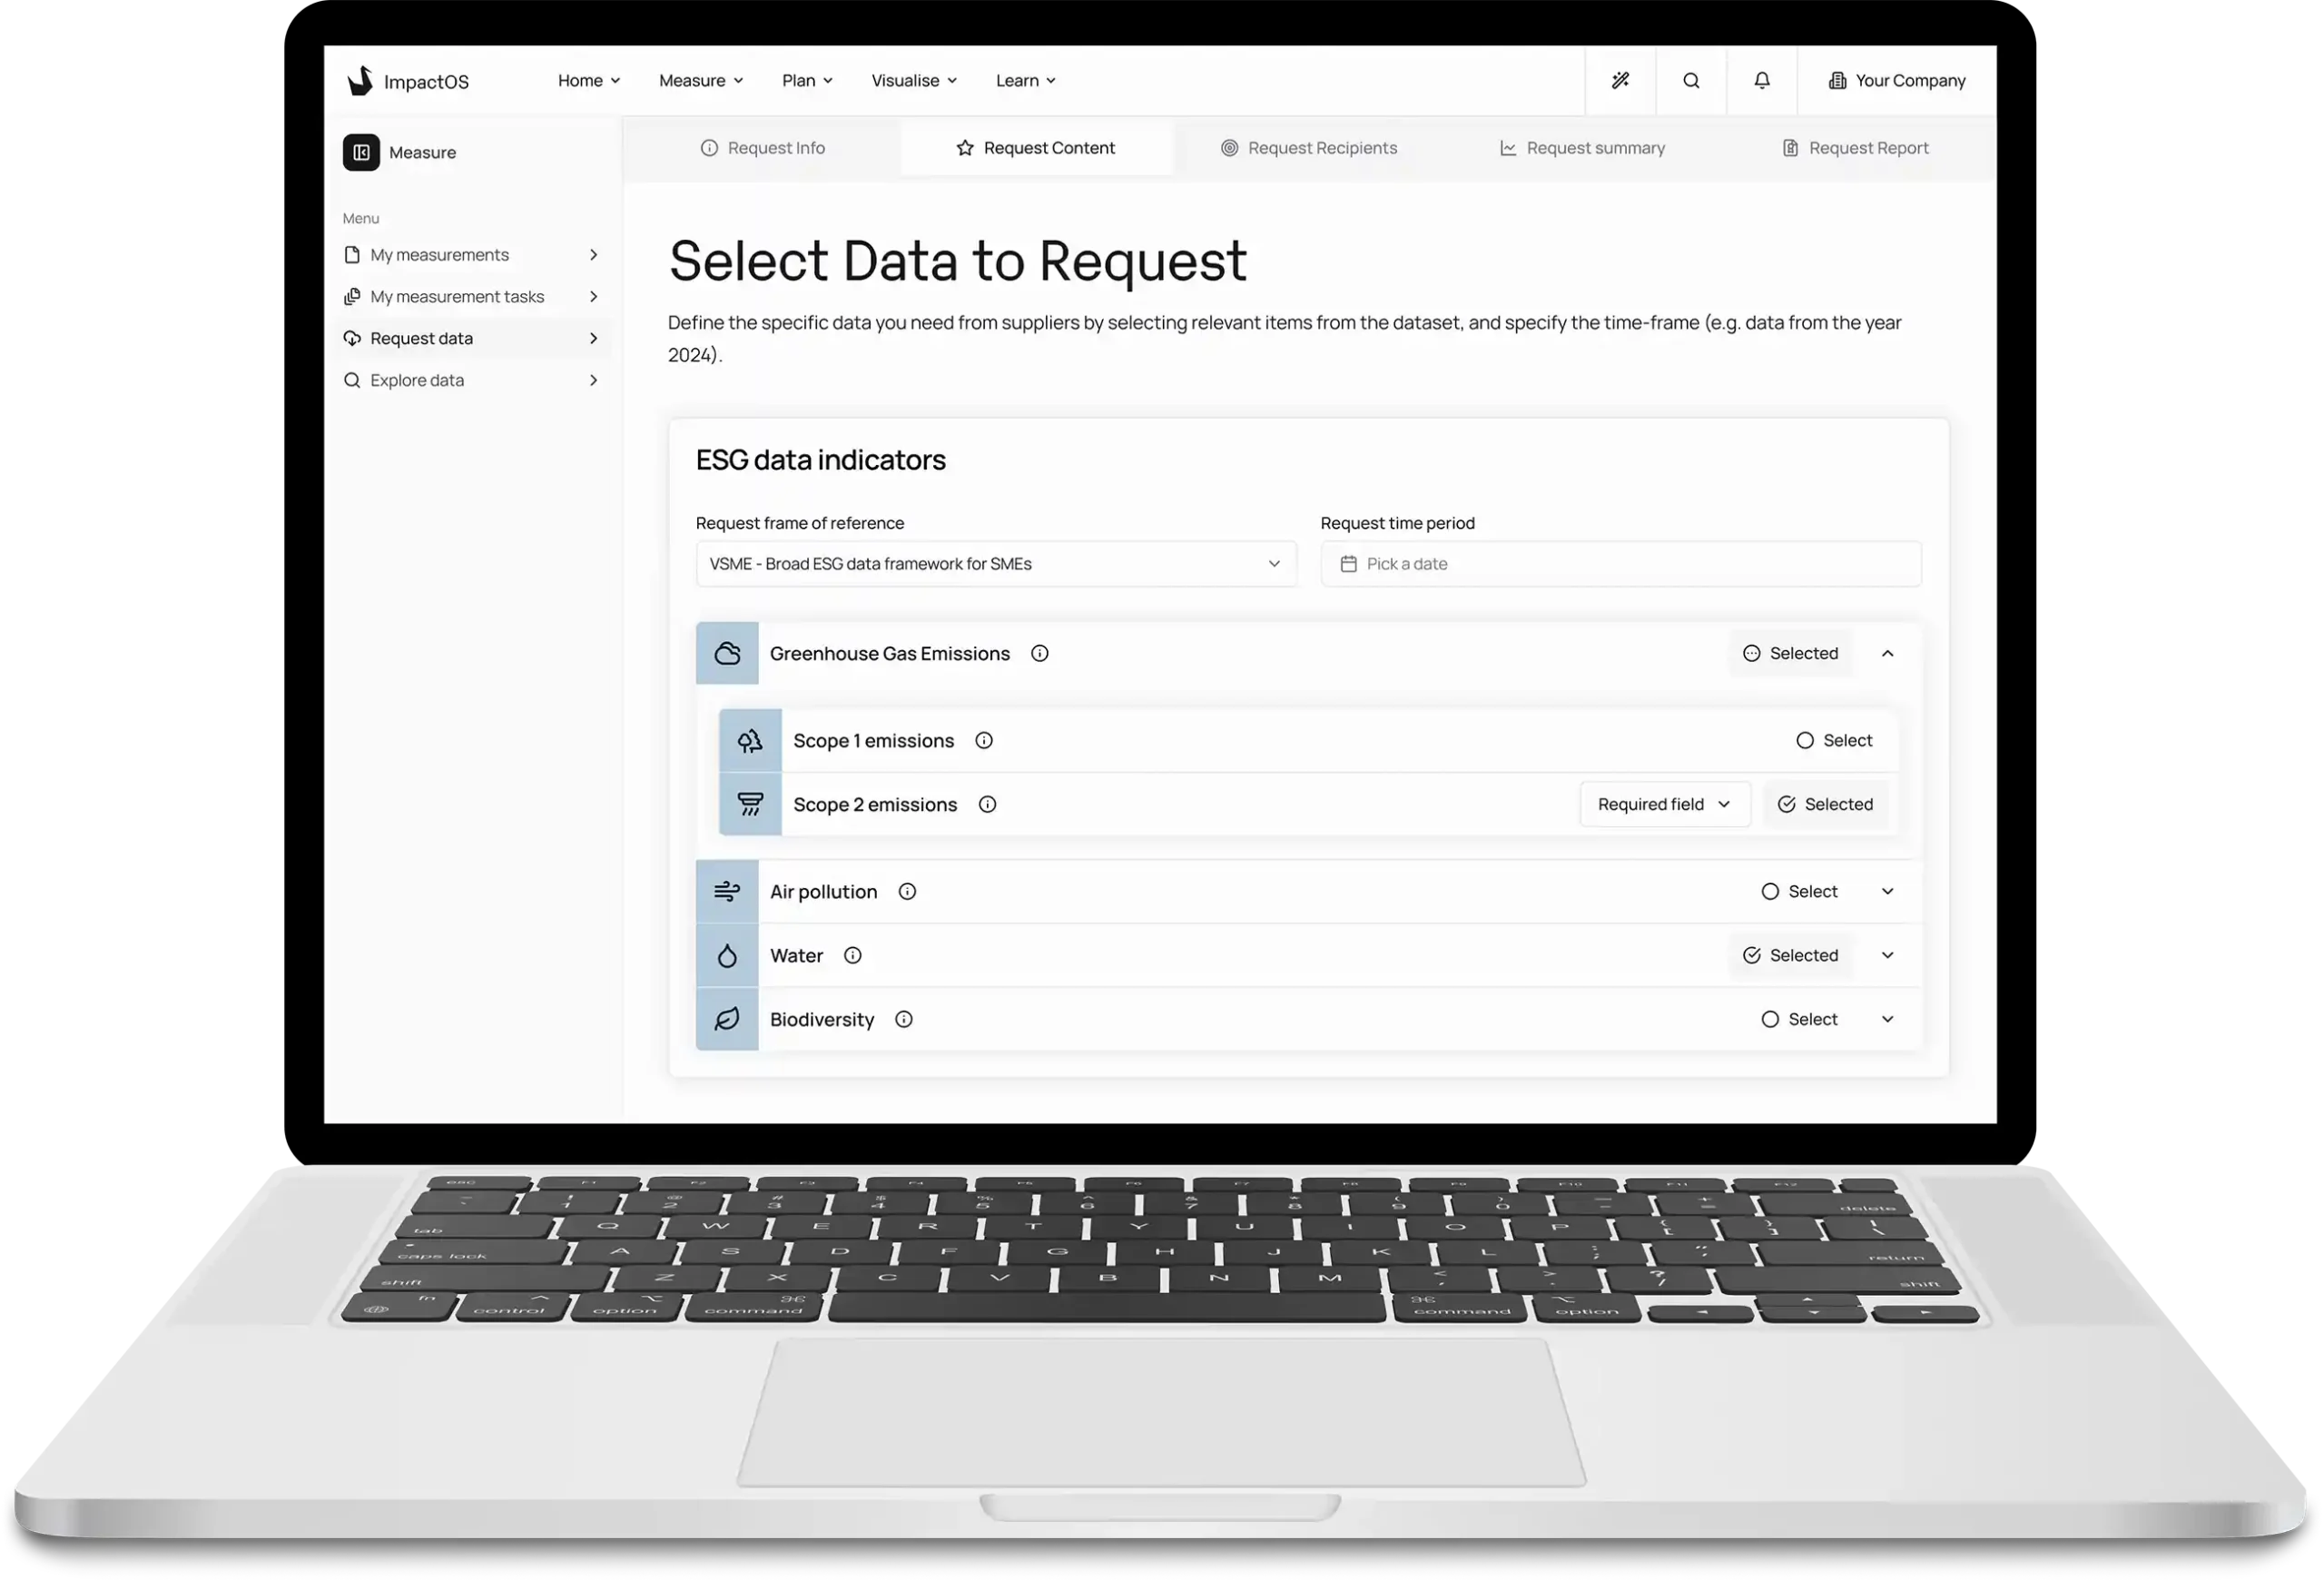Click the Measure sidebar panel icon
2324x1590 pixels.
click(361, 152)
